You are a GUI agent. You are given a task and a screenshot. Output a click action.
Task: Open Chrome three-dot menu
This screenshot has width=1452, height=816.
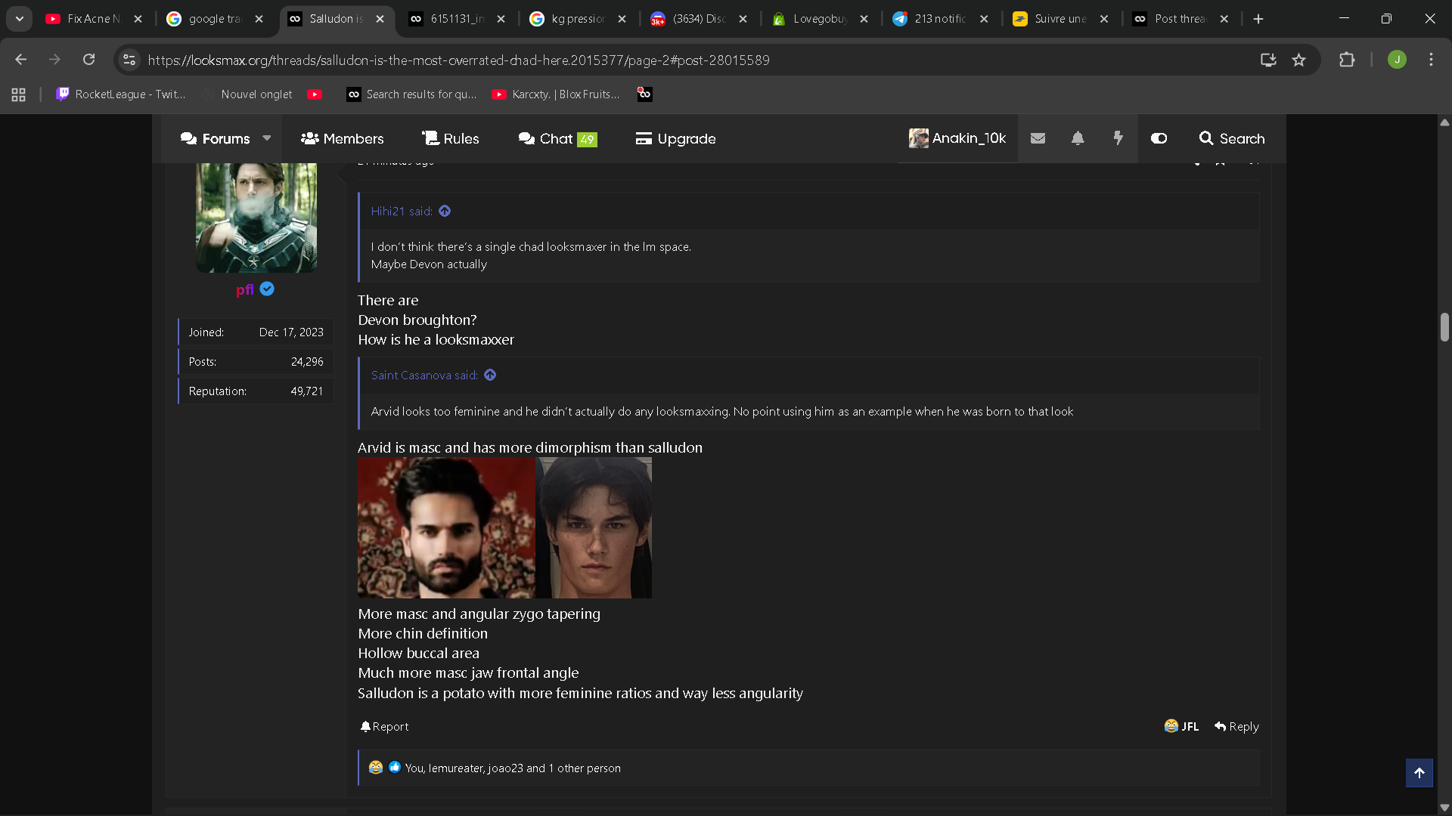point(1431,60)
